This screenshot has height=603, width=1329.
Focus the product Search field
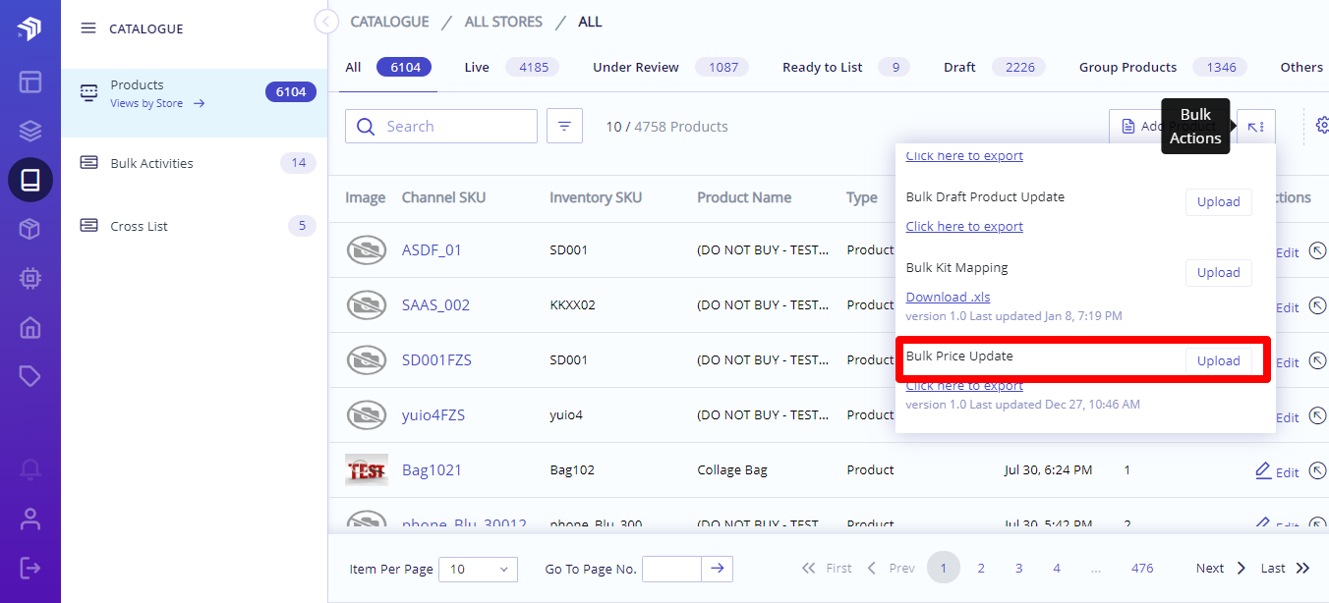coord(441,126)
